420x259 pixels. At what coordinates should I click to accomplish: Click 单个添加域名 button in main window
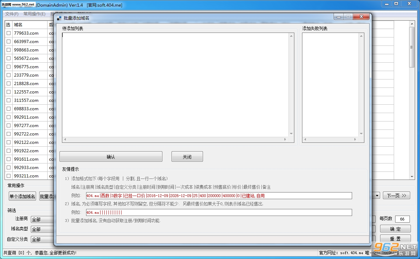point(22,196)
